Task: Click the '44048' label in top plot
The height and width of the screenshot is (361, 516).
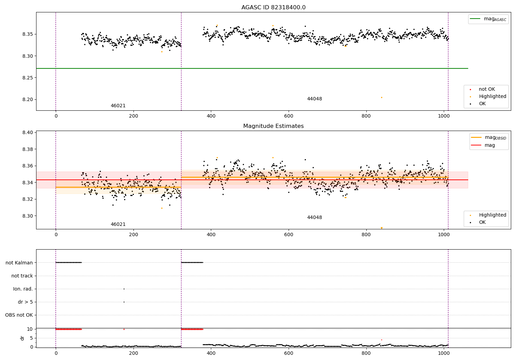Action: pos(314,99)
